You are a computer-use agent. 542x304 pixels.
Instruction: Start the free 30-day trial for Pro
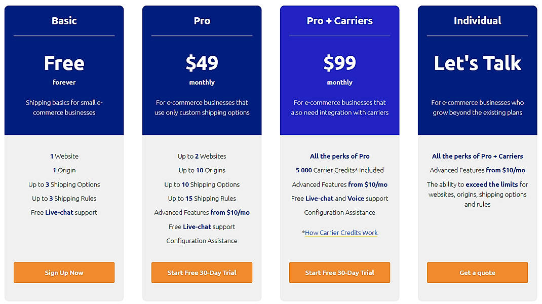click(x=202, y=272)
